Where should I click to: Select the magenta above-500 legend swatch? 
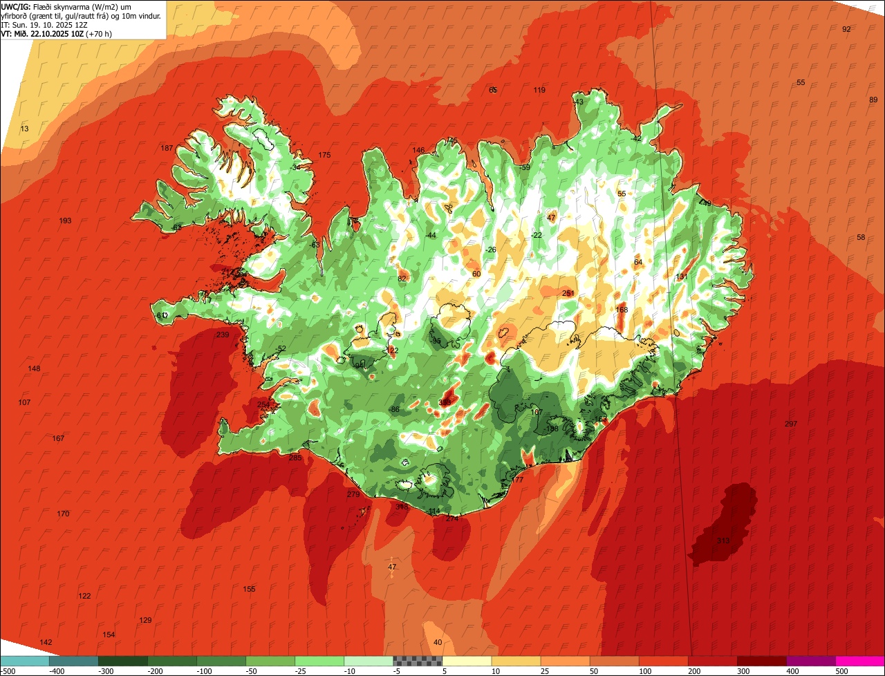860,661
